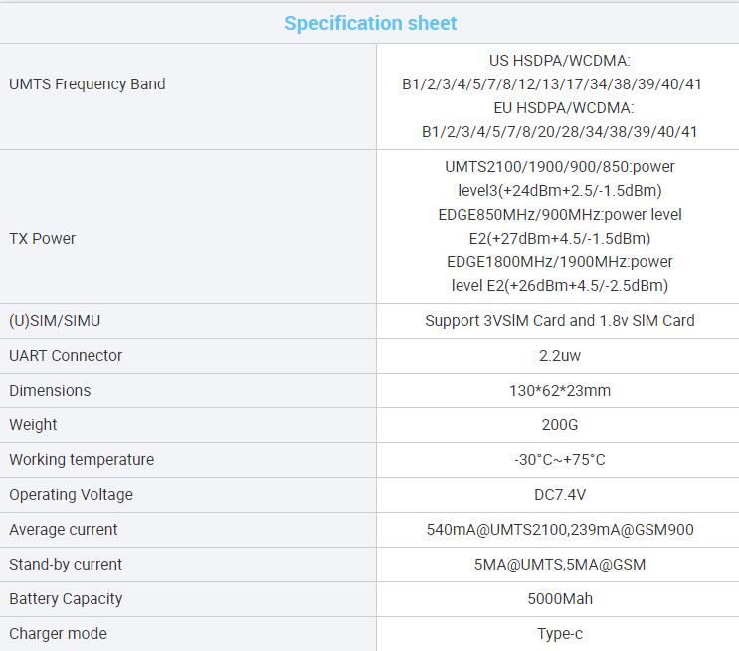Select the US HSDPA/WCDMA text line

[x=559, y=61]
